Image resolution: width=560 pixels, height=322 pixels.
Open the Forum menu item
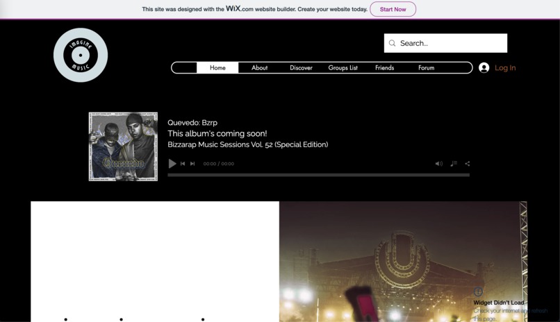[427, 68]
